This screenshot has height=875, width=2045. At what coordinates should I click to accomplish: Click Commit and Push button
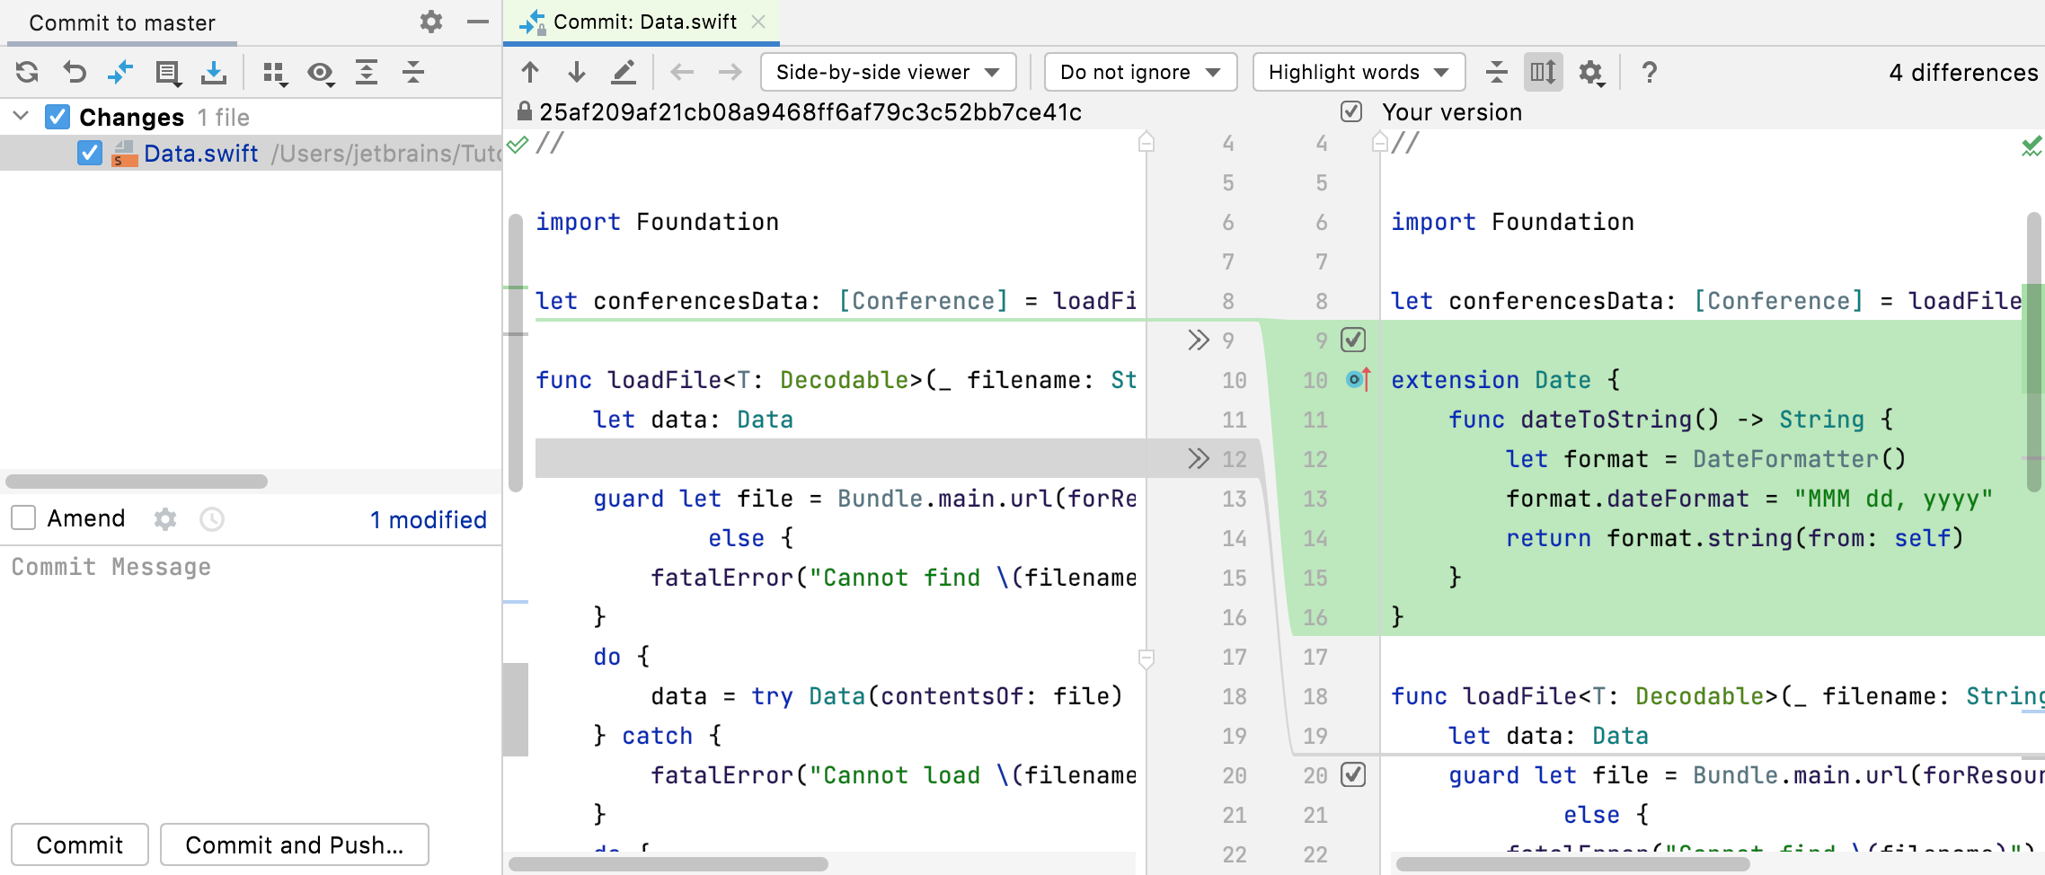tap(295, 844)
